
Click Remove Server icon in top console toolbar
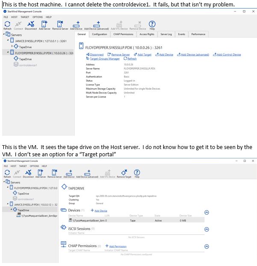pyautogui.click(x=60, y=24)
